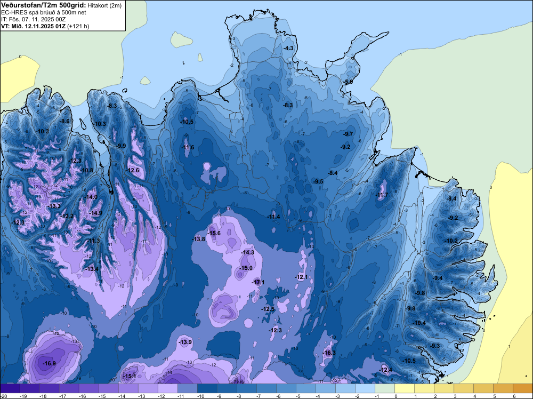
Task: Click the -9.3 temperature label
Action: [x=435, y=346]
